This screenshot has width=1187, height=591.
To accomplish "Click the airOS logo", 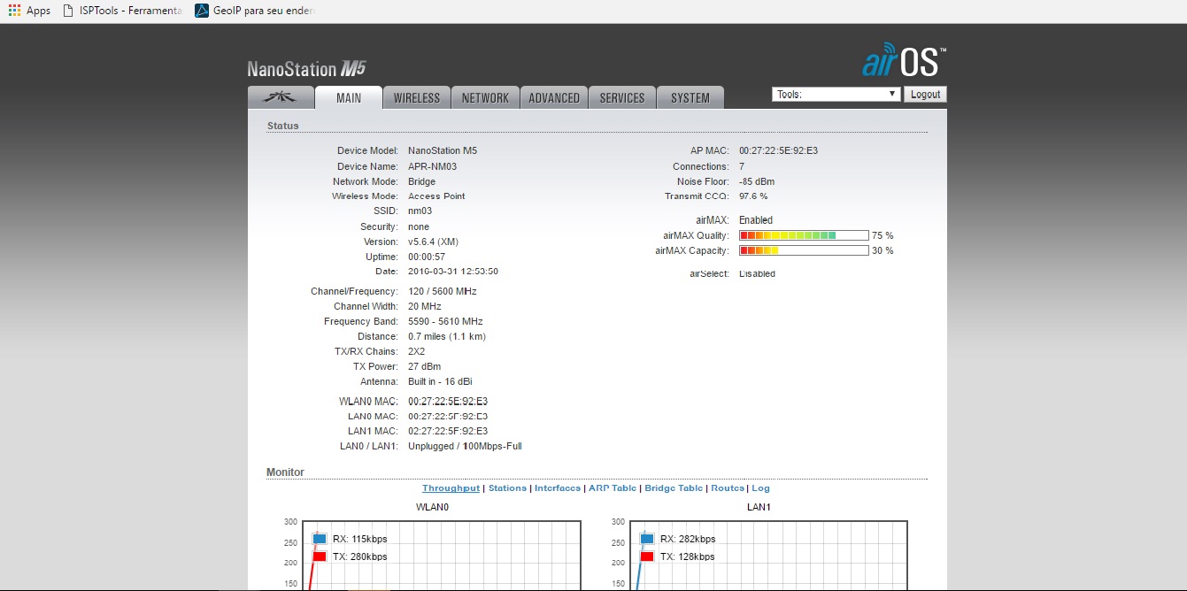I will pos(904,62).
